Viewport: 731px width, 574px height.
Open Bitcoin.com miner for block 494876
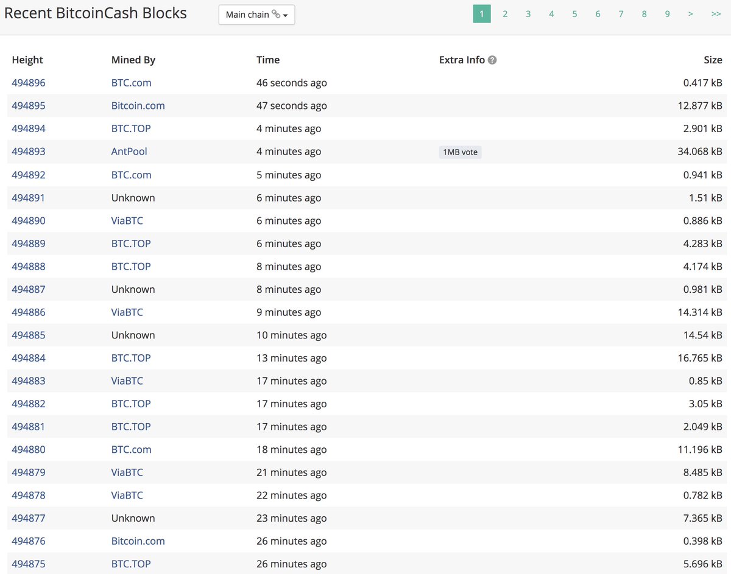coord(138,541)
